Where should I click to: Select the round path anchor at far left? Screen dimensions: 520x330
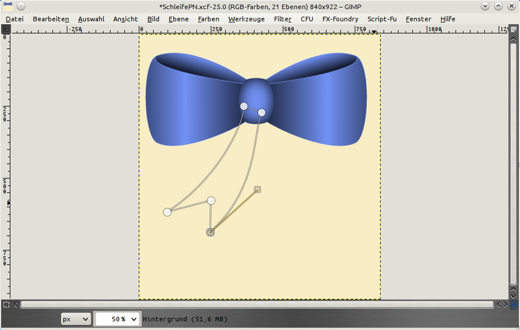click(x=167, y=212)
